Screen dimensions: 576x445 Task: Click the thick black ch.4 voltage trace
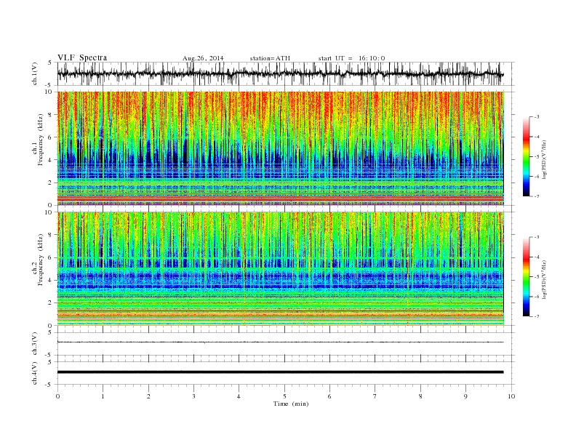click(x=281, y=372)
